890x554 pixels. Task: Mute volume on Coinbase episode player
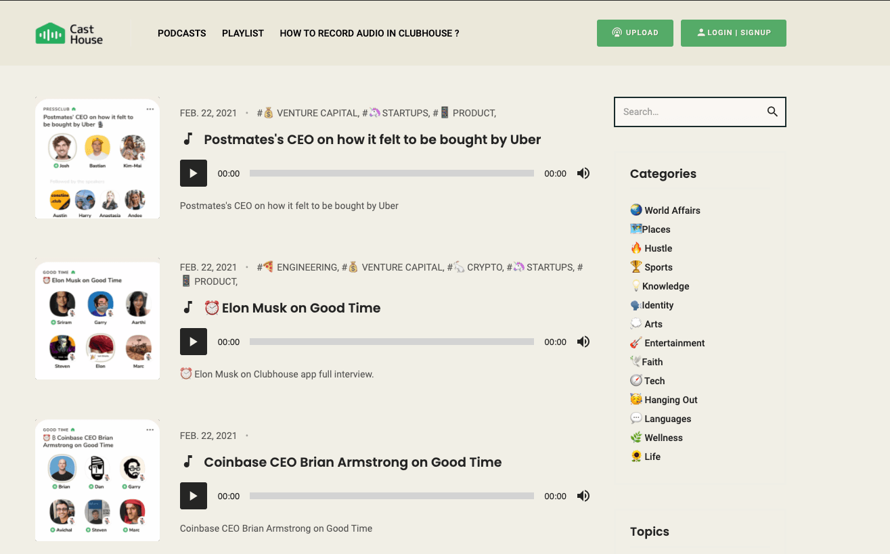[x=583, y=496]
